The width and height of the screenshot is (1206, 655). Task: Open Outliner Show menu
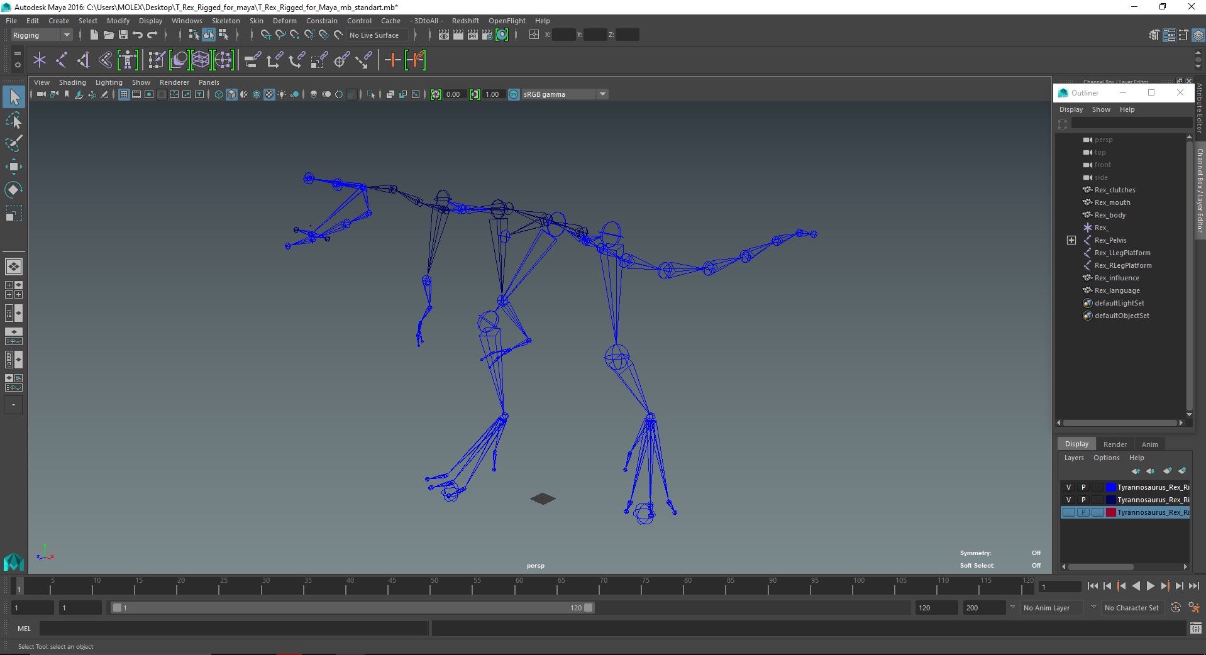click(1100, 109)
